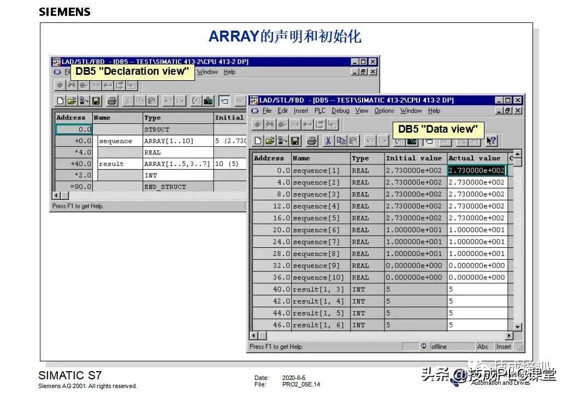This screenshot has width=568, height=393.
Task: Click Data view horizontal scroll left arrow
Action: pyautogui.click(x=254, y=336)
